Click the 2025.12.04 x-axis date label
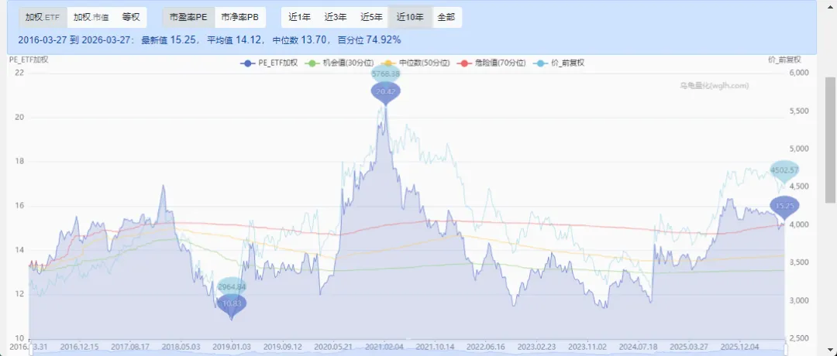The image size is (837, 356). [x=739, y=346]
